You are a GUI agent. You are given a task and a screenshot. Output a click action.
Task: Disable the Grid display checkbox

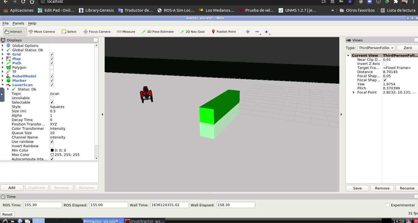click(52, 54)
